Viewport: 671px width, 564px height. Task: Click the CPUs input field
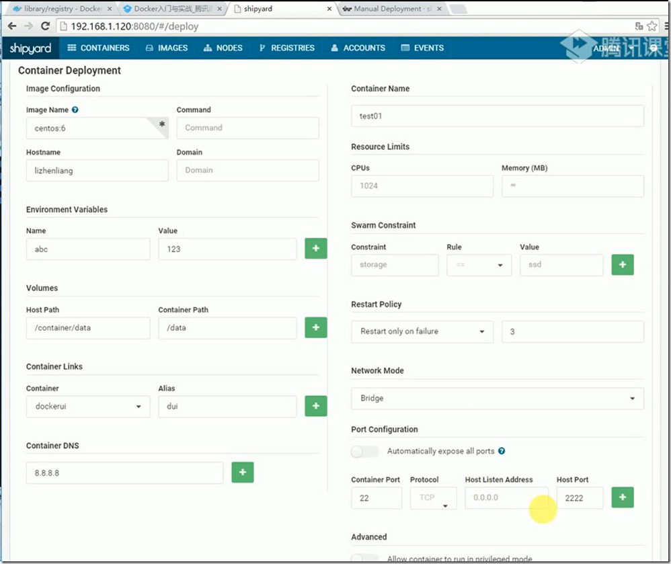422,186
